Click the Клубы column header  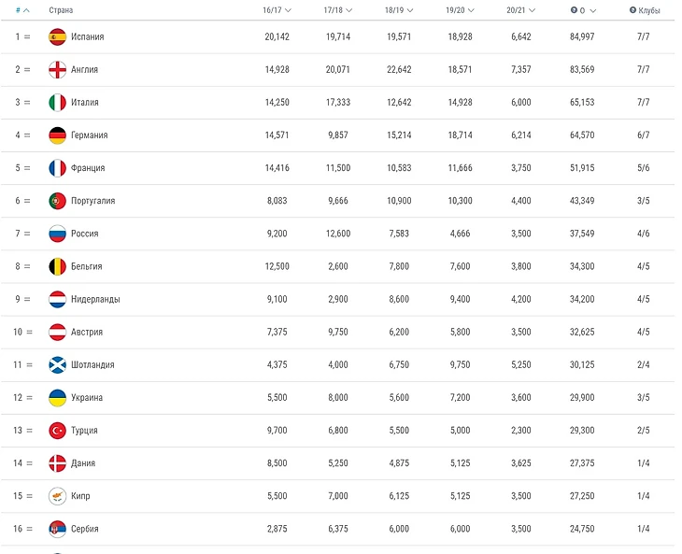[x=649, y=10]
